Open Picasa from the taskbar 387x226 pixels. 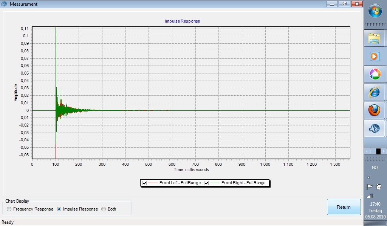[375, 74]
